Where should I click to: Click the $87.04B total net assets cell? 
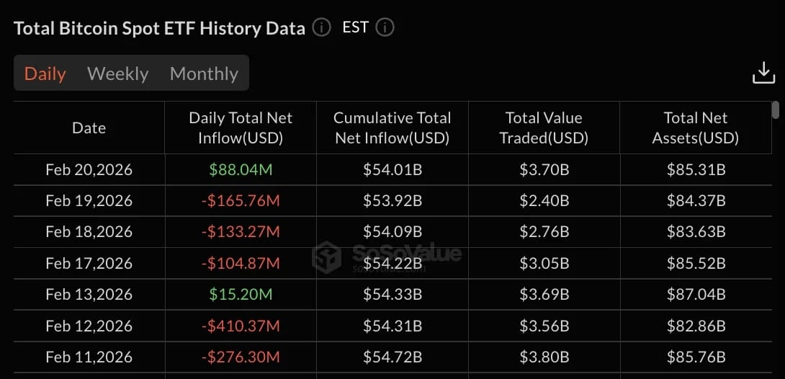click(x=696, y=294)
